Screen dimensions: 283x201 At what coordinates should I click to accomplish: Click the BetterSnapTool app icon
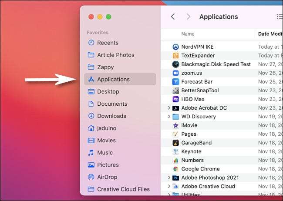175,90
